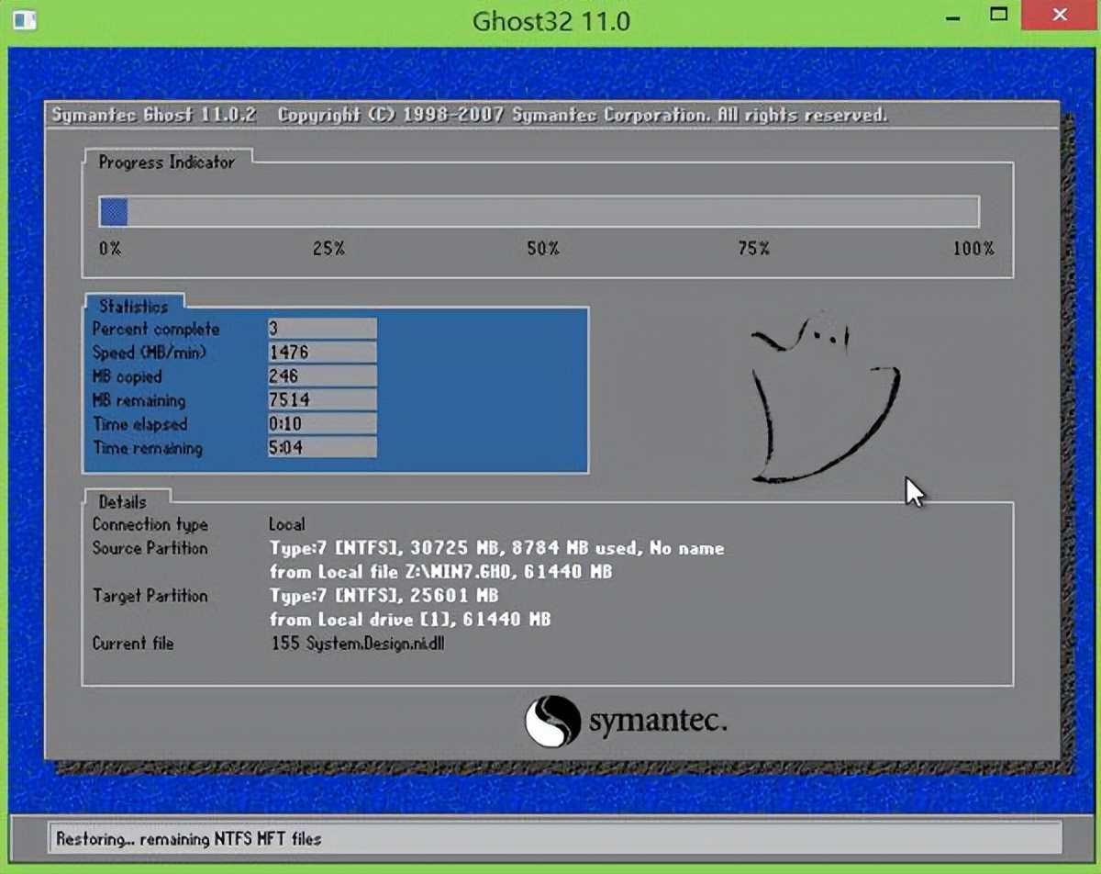
Task: Click the Speed MB/min statistic field
Action: pos(321,352)
